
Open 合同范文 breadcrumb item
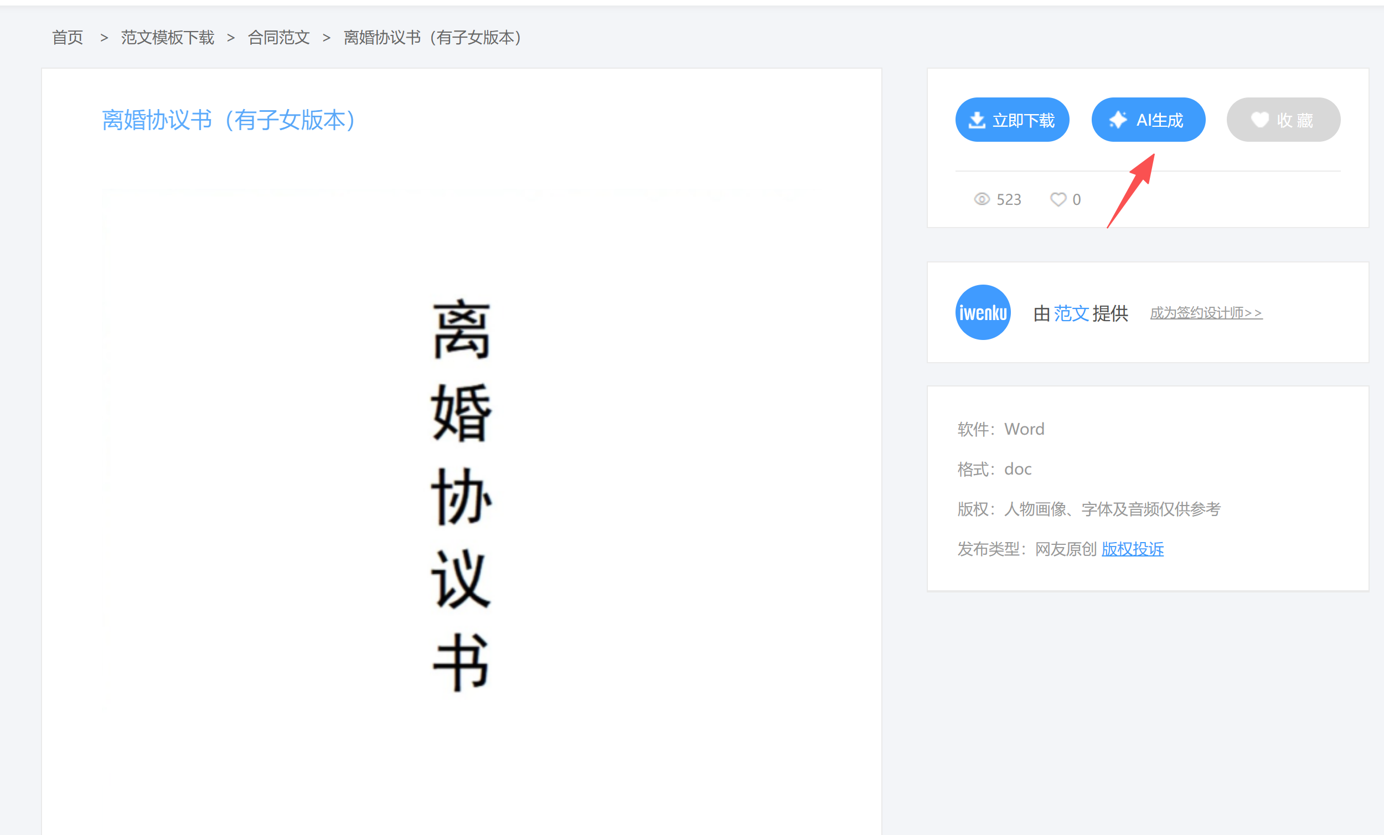coord(278,38)
